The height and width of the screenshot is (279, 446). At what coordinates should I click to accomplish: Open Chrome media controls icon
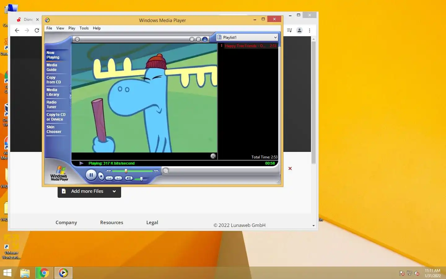(289, 30)
